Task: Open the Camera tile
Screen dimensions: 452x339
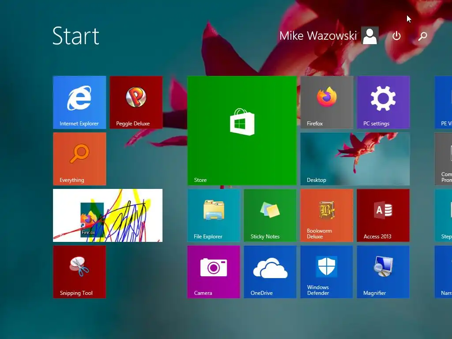Action: click(214, 272)
